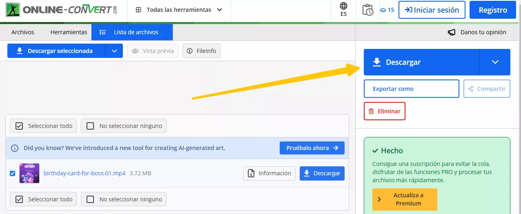The width and height of the screenshot is (521, 214).
Task: Click the birthday card video thumbnail
Action: tap(29, 173)
